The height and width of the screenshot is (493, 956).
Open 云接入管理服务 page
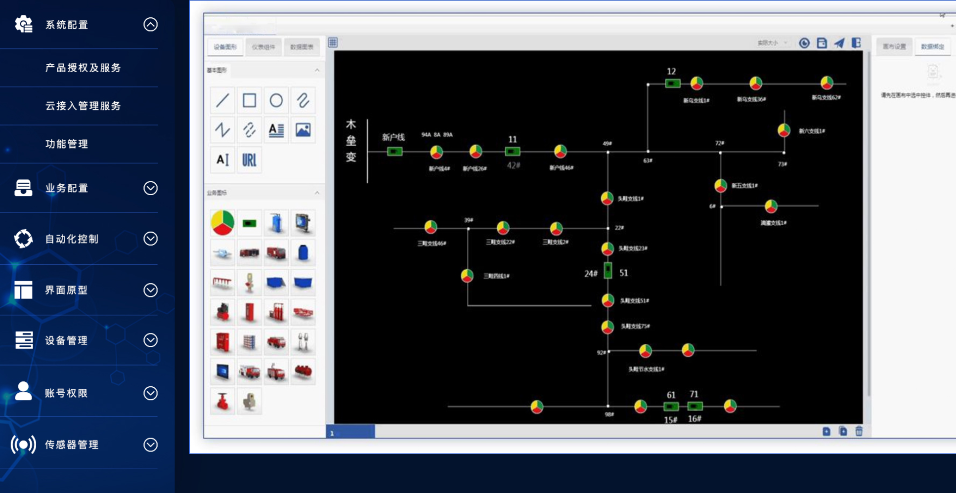[83, 106]
